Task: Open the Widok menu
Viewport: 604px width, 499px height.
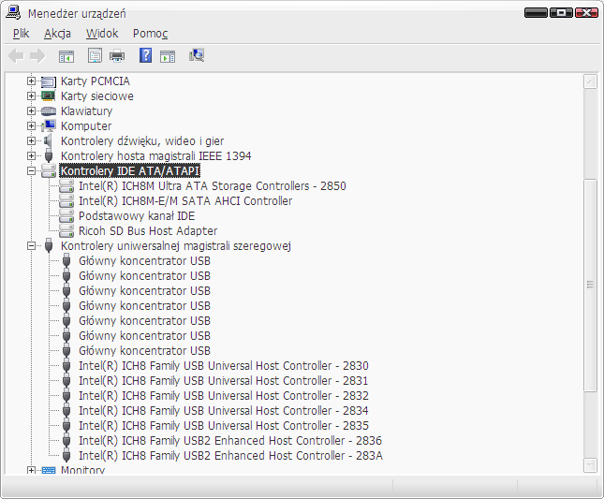Action: (102, 34)
